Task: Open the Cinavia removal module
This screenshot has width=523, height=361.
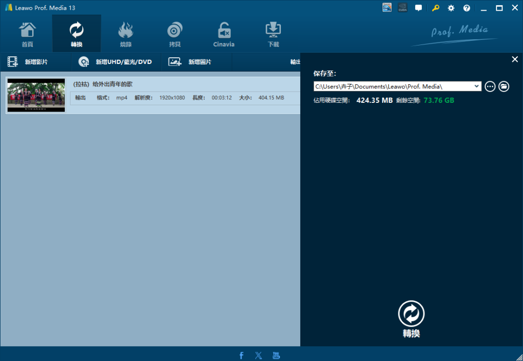Action: pos(224,34)
